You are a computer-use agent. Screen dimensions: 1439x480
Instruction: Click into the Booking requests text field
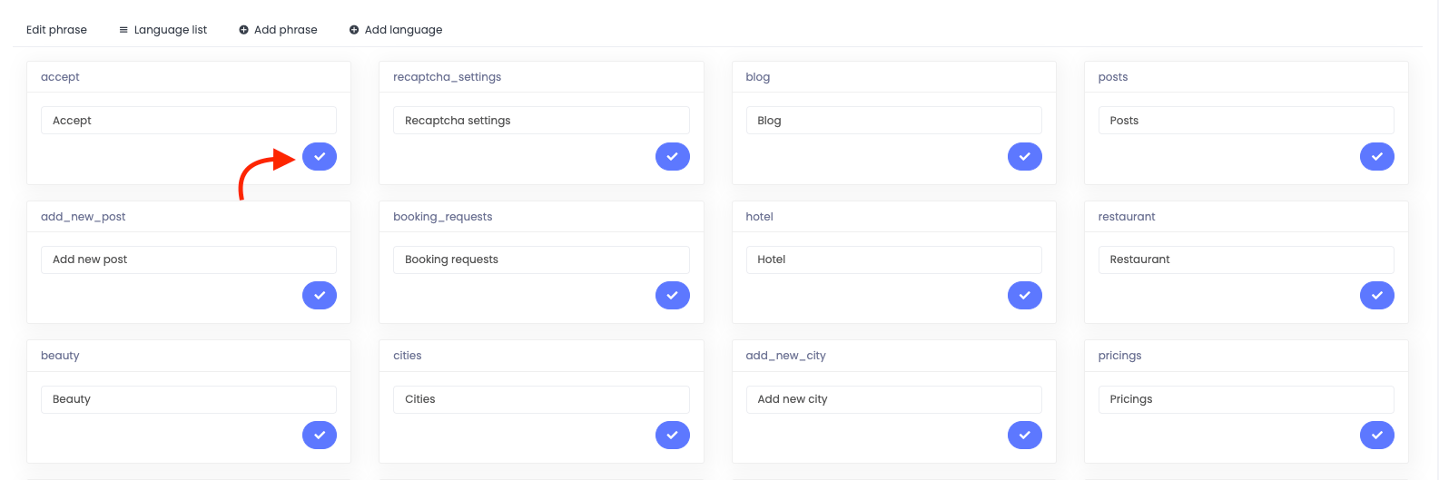point(541,260)
